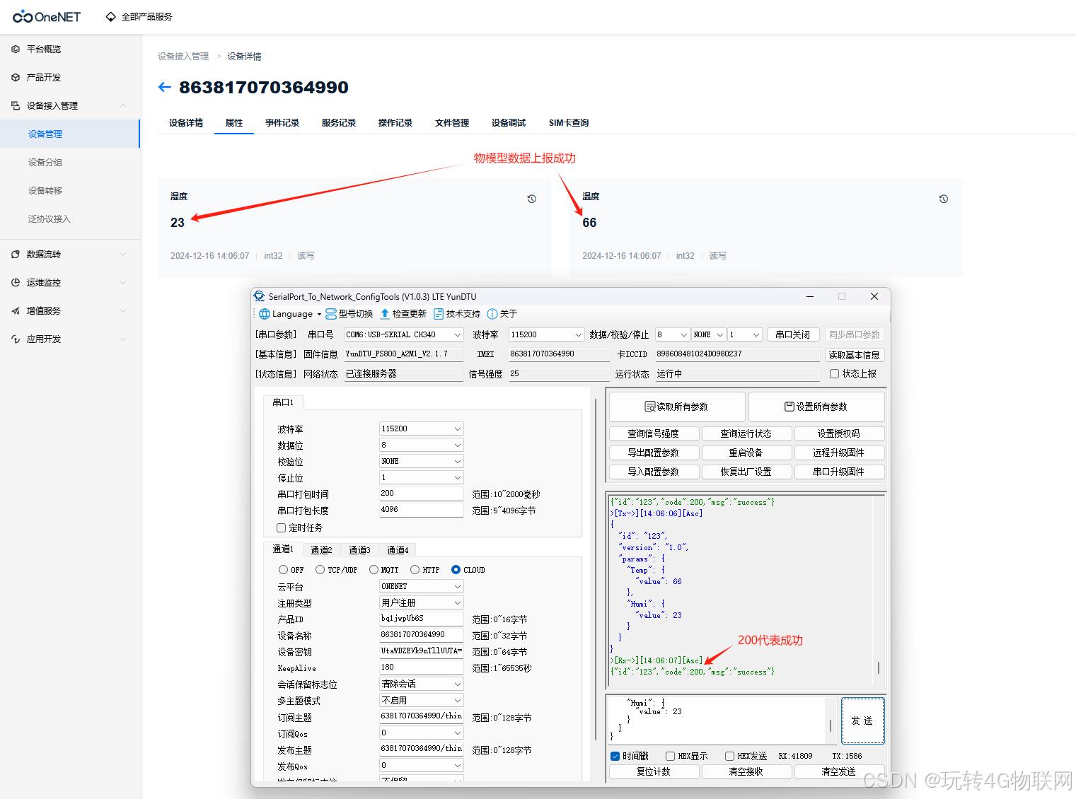Click the 查询信号强度 button

(x=654, y=433)
